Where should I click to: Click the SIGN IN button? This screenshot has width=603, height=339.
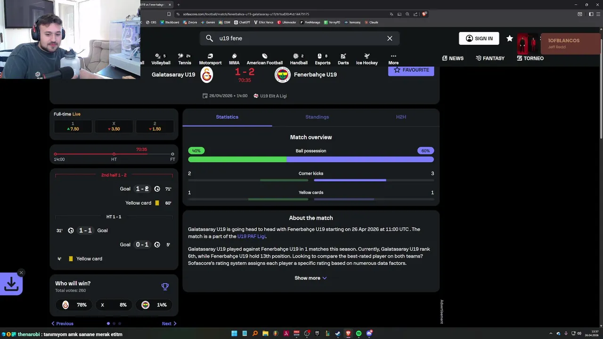(479, 39)
